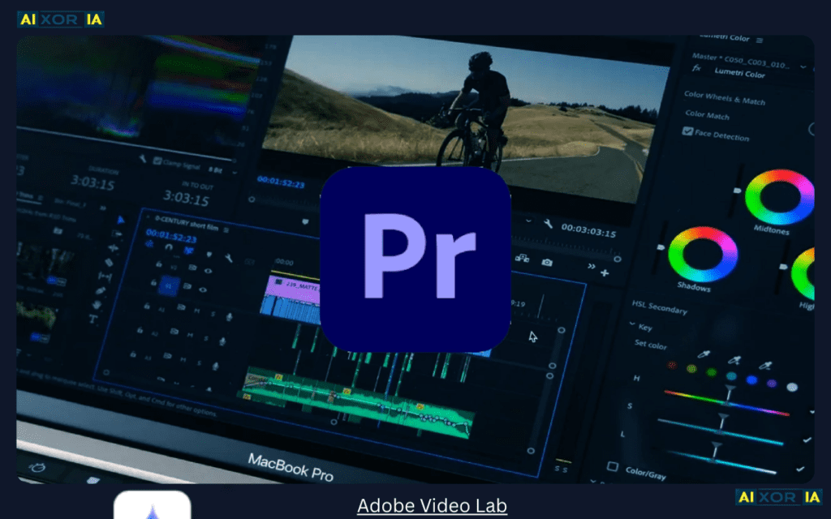Image resolution: width=831 pixels, height=519 pixels.
Task: Click the track lock icon in the timeline
Action: coord(158,264)
